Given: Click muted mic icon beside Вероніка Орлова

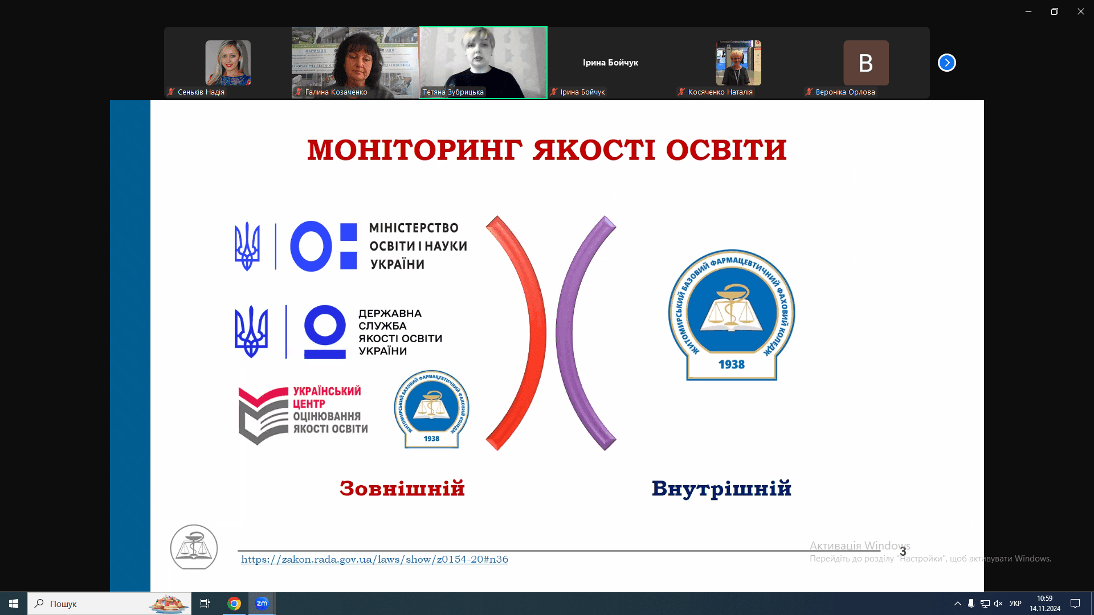Looking at the screenshot, I should (809, 92).
